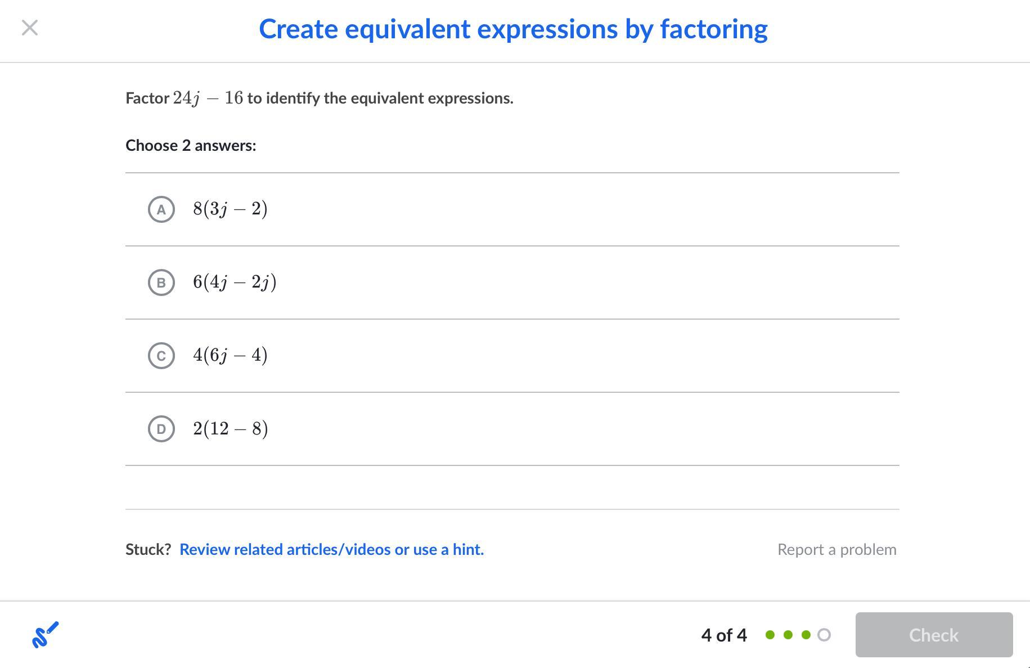This screenshot has width=1030, height=668.
Task: Open the scratchpad pencil tool
Action: click(x=46, y=635)
